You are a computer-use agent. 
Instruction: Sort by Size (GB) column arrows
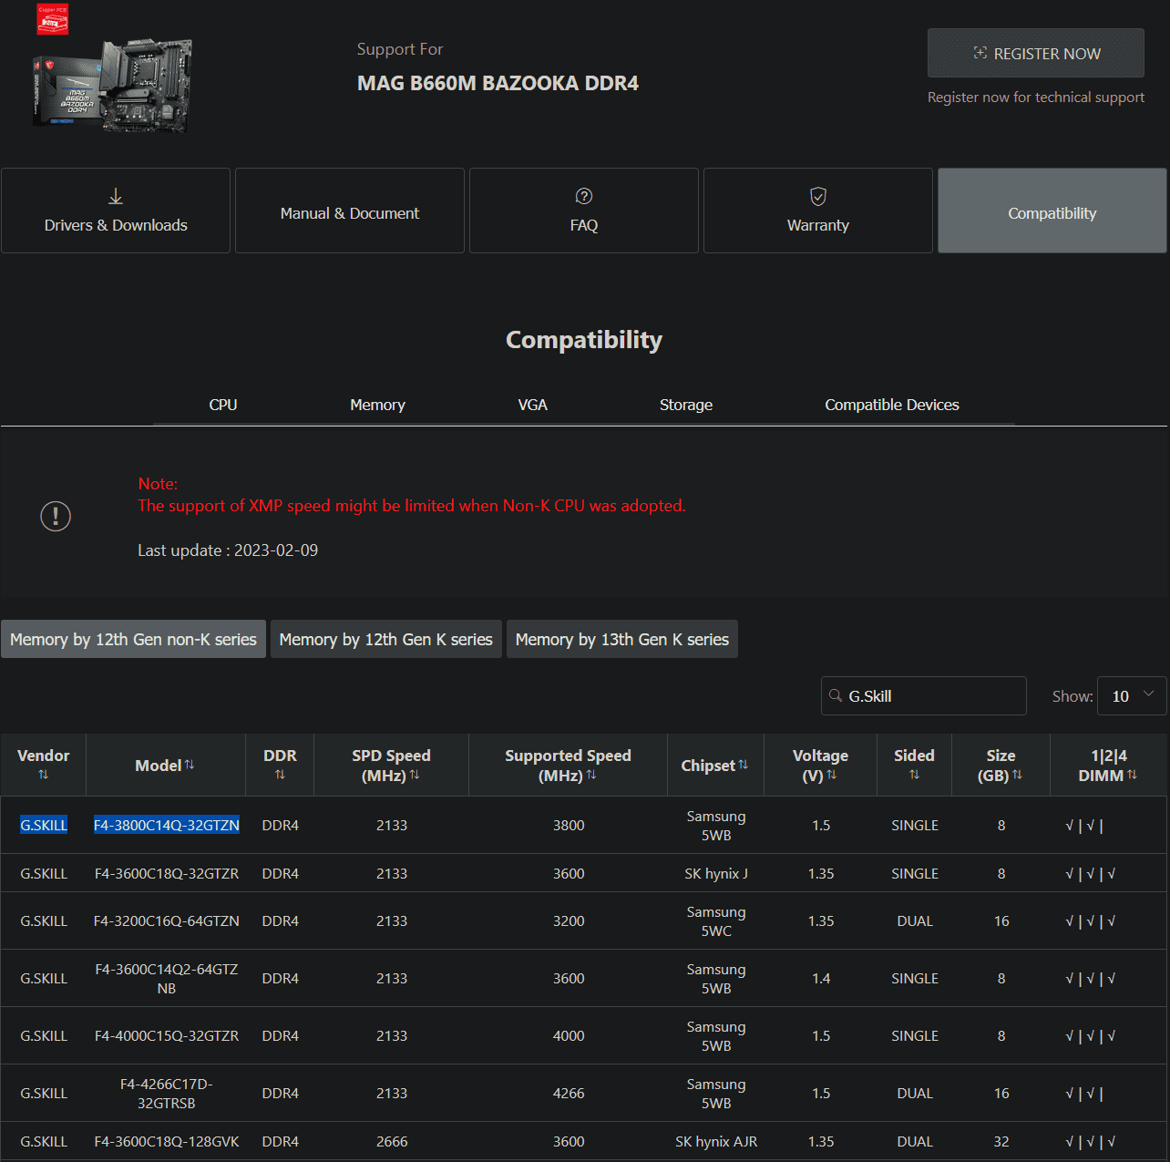1017,775
